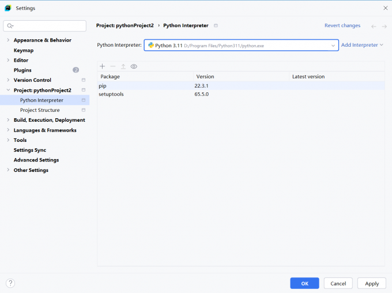Image resolution: width=392 pixels, height=293 pixels.
Task: Click the forward navigation arrow
Action: tap(385, 27)
